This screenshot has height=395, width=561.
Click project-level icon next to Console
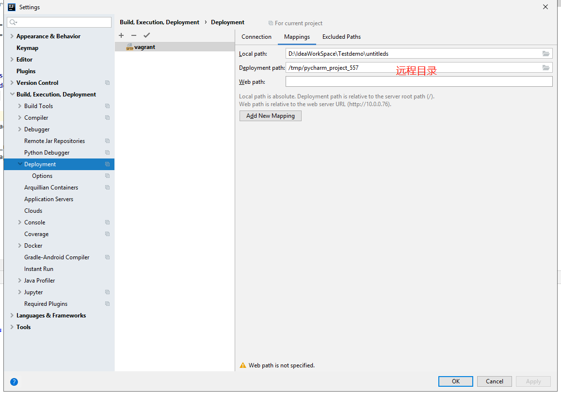tap(107, 222)
